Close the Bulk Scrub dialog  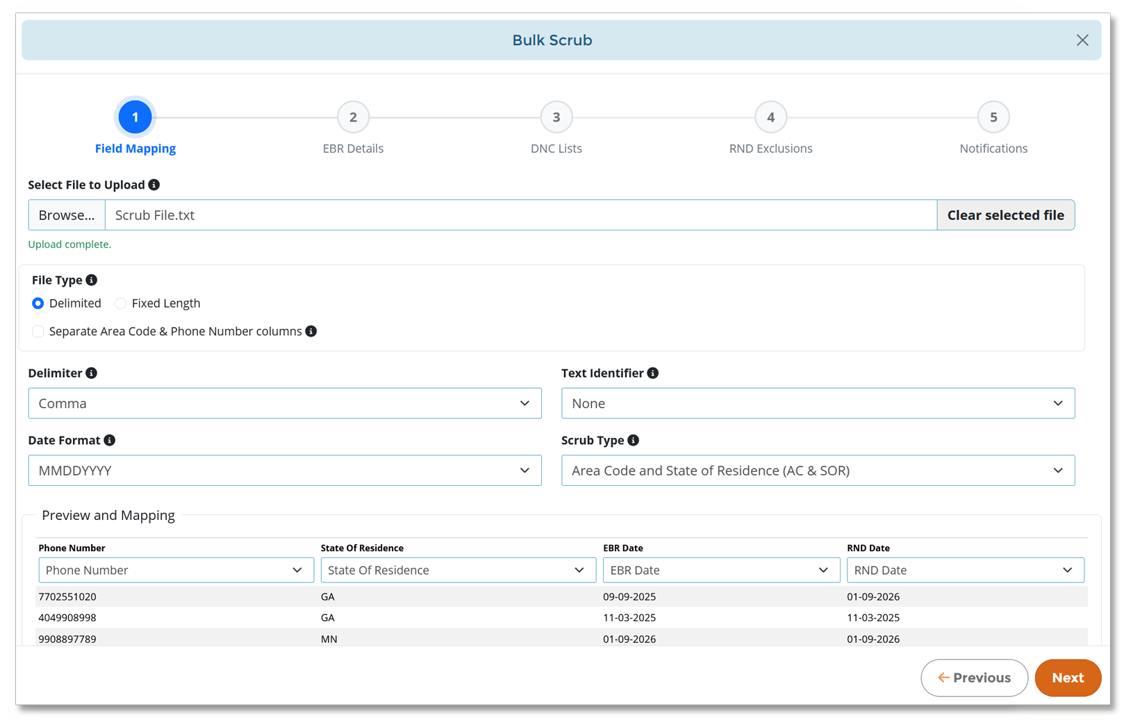tap(1082, 40)
